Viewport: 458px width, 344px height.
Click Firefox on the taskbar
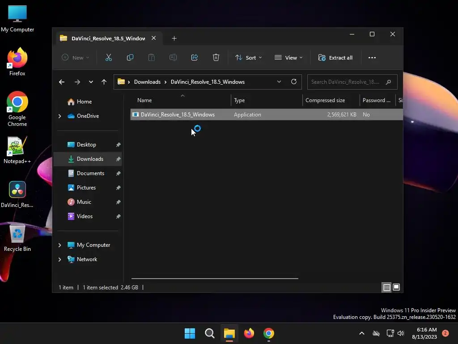point(249,333)
